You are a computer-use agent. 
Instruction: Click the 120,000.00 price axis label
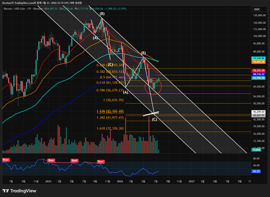(259, 23)
